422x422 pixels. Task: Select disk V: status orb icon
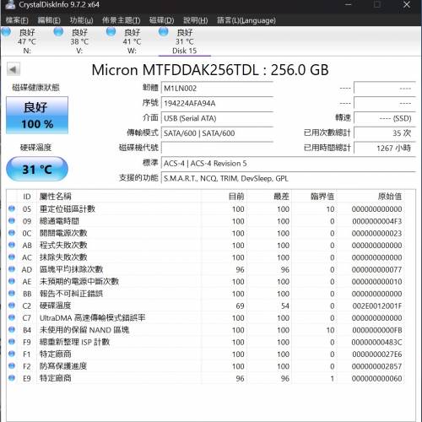58,31
